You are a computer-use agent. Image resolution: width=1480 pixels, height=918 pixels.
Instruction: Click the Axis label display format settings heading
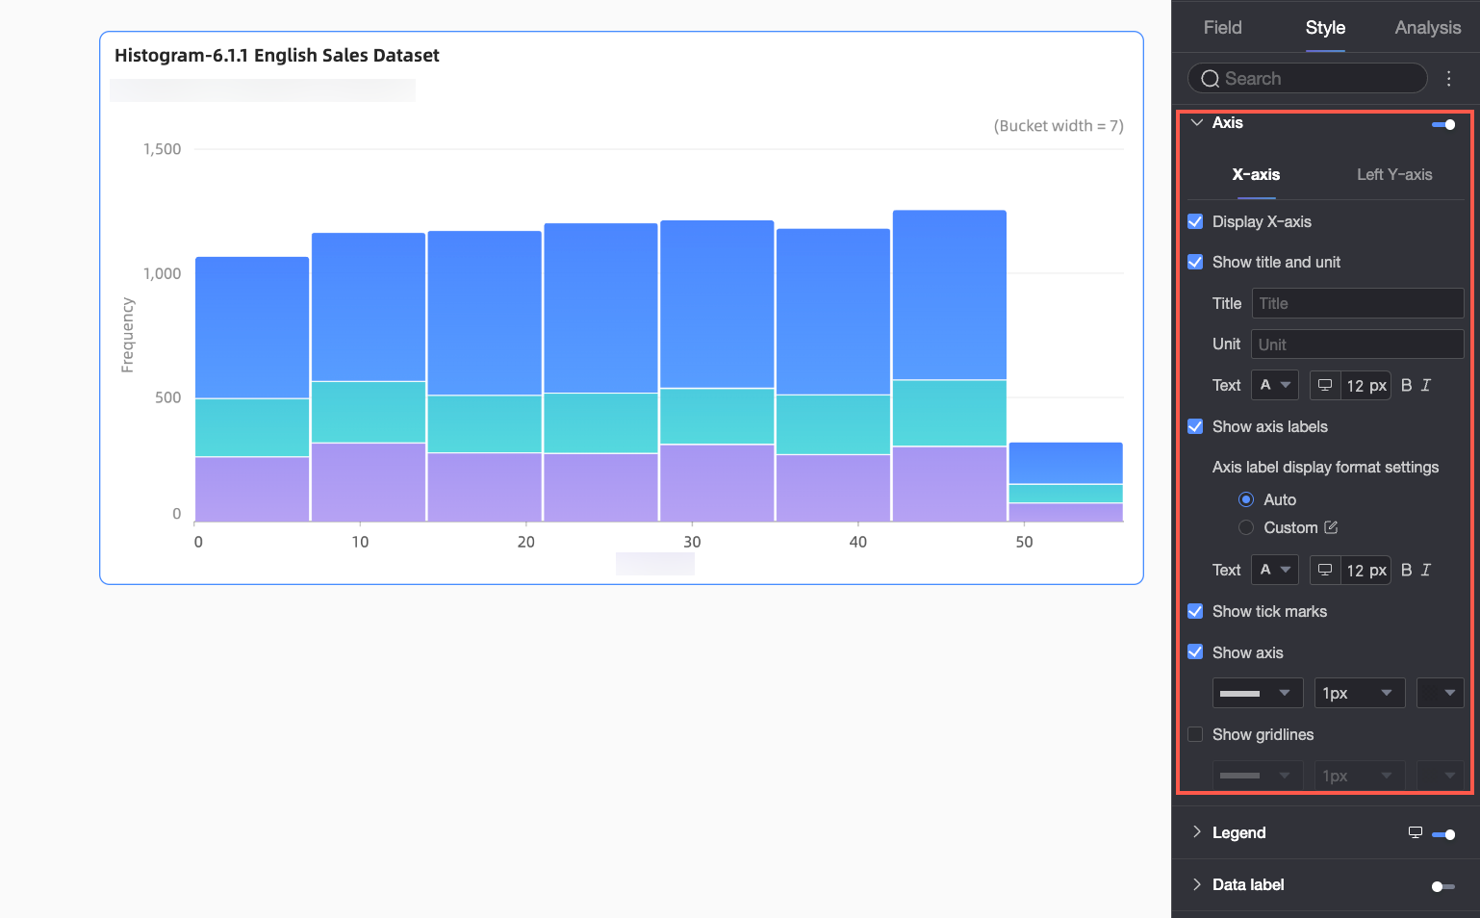[x=1325, y=467]
